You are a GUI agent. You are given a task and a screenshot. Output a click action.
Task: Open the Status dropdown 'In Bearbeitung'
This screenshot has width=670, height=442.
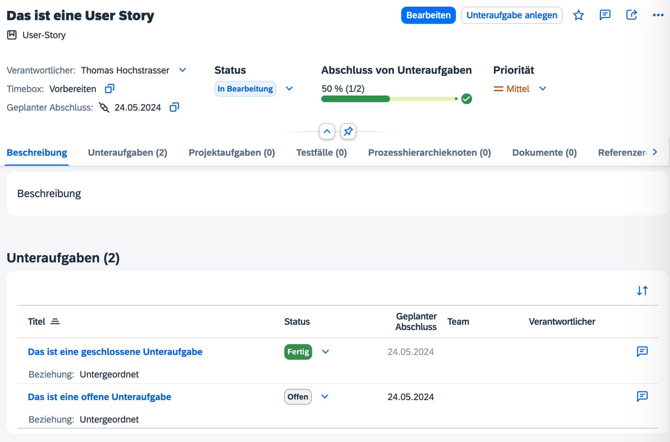[x=289, y=89]
